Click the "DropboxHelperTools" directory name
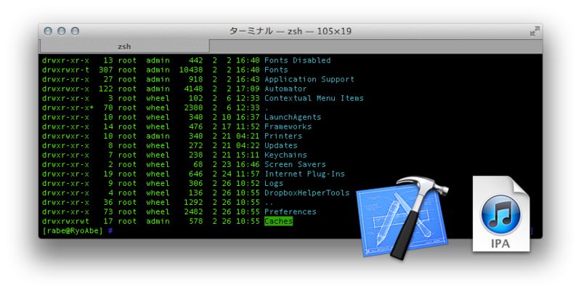The image size is (581, 292). coord(306,192)
